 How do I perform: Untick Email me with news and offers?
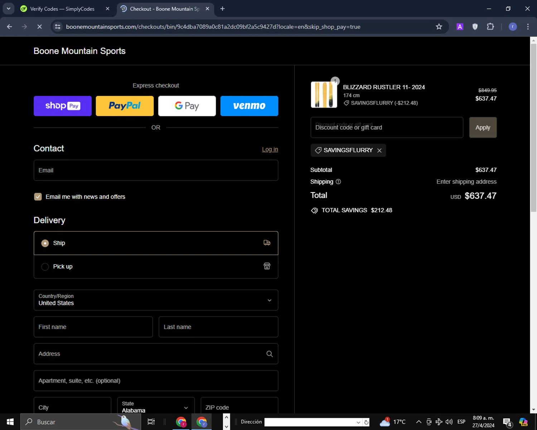tap(38, 197)
